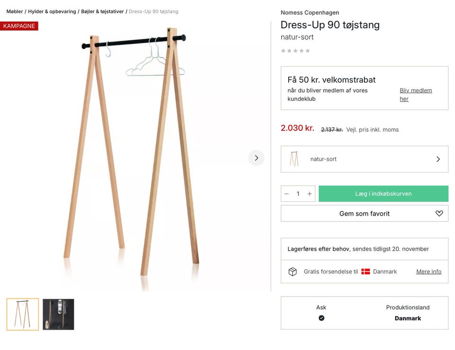Open Bøjler & tøjstativer breadcrumb
Image resolution: width=455 pixels, height=350 pixels.
coord(102,11)
